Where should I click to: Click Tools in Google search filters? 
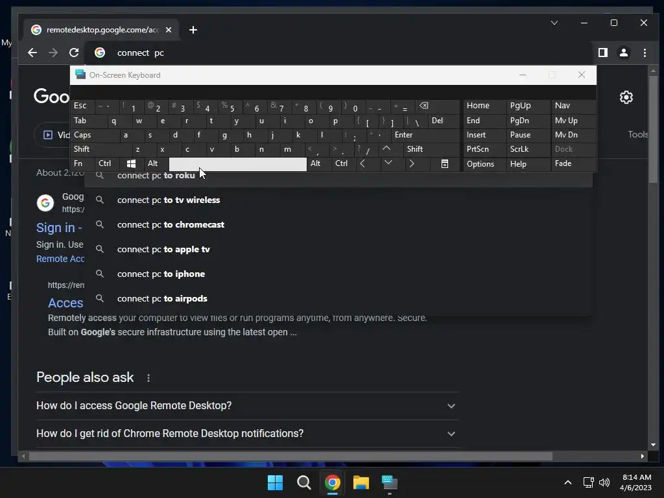(638, 134)
